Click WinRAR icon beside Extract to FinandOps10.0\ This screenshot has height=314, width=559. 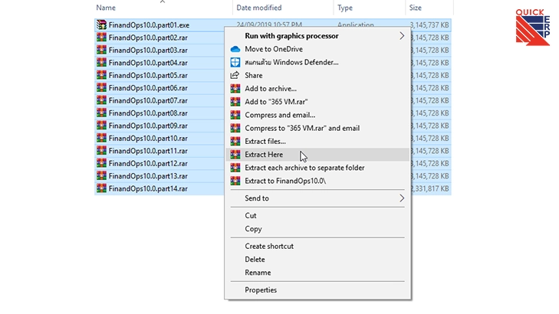235,181
